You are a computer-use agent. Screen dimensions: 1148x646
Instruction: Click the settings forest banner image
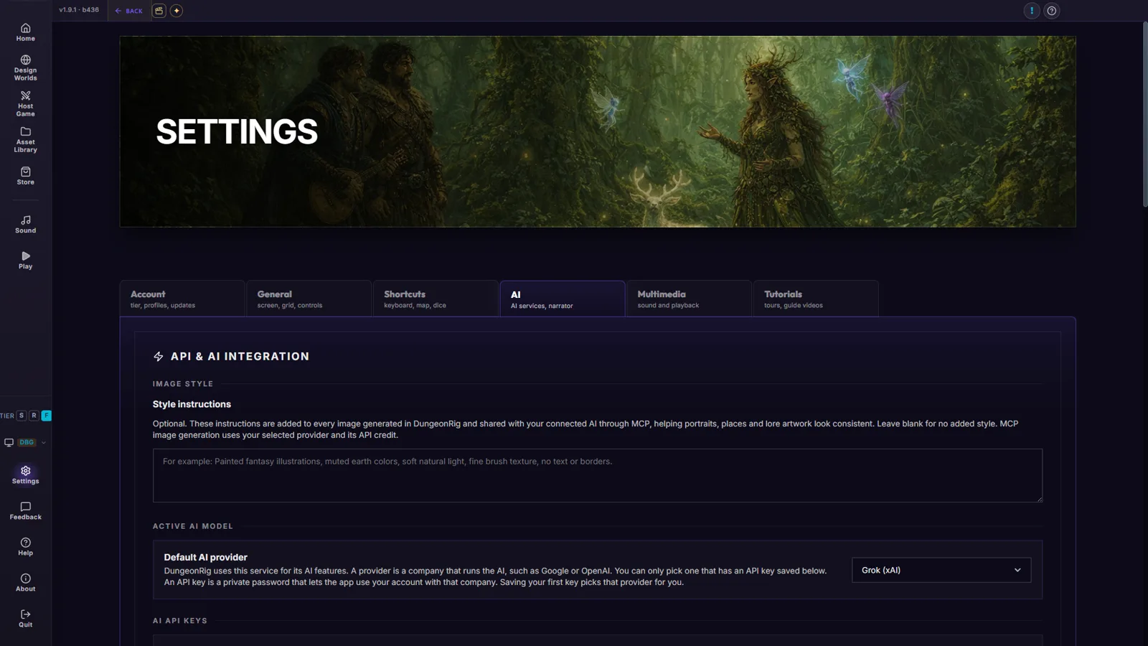[597, 131]
